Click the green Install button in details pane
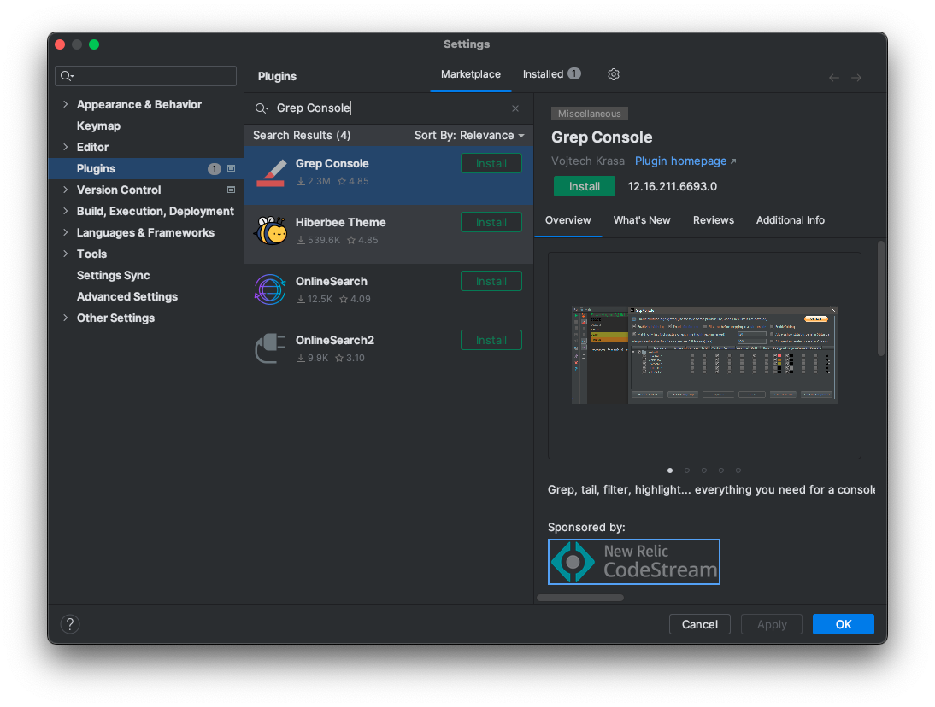Viewport: 935px width, 707px height. (585, 186)
